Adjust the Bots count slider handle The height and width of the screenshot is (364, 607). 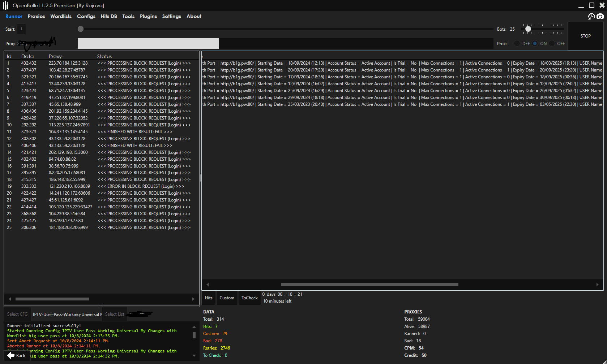coord(528,29)
